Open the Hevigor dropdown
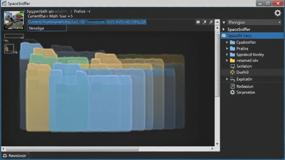This screenshot has height=160, width=285. coord(254,22)
